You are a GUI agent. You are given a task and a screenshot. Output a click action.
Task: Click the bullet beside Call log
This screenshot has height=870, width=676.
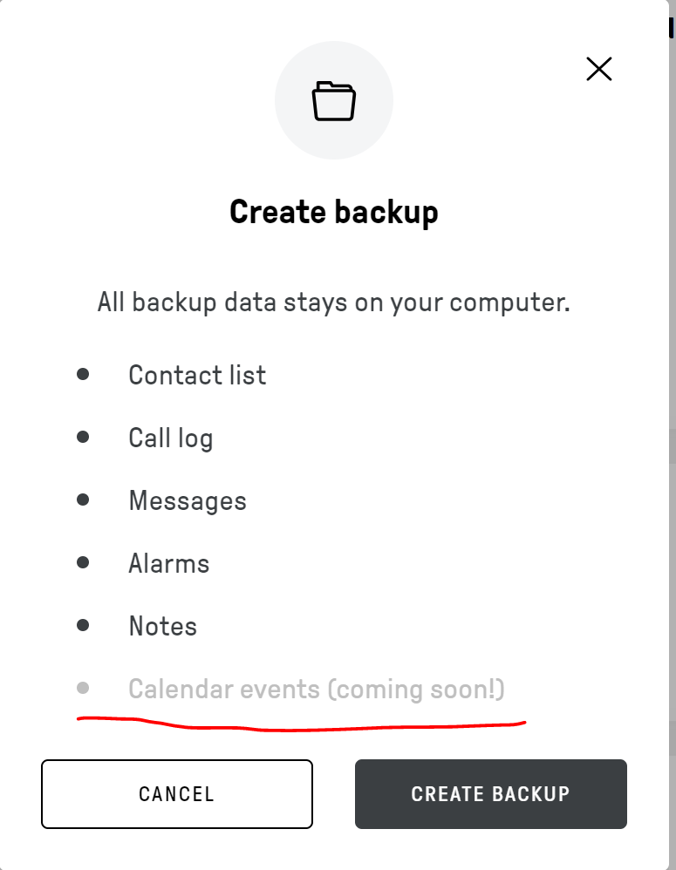(83, 437)
